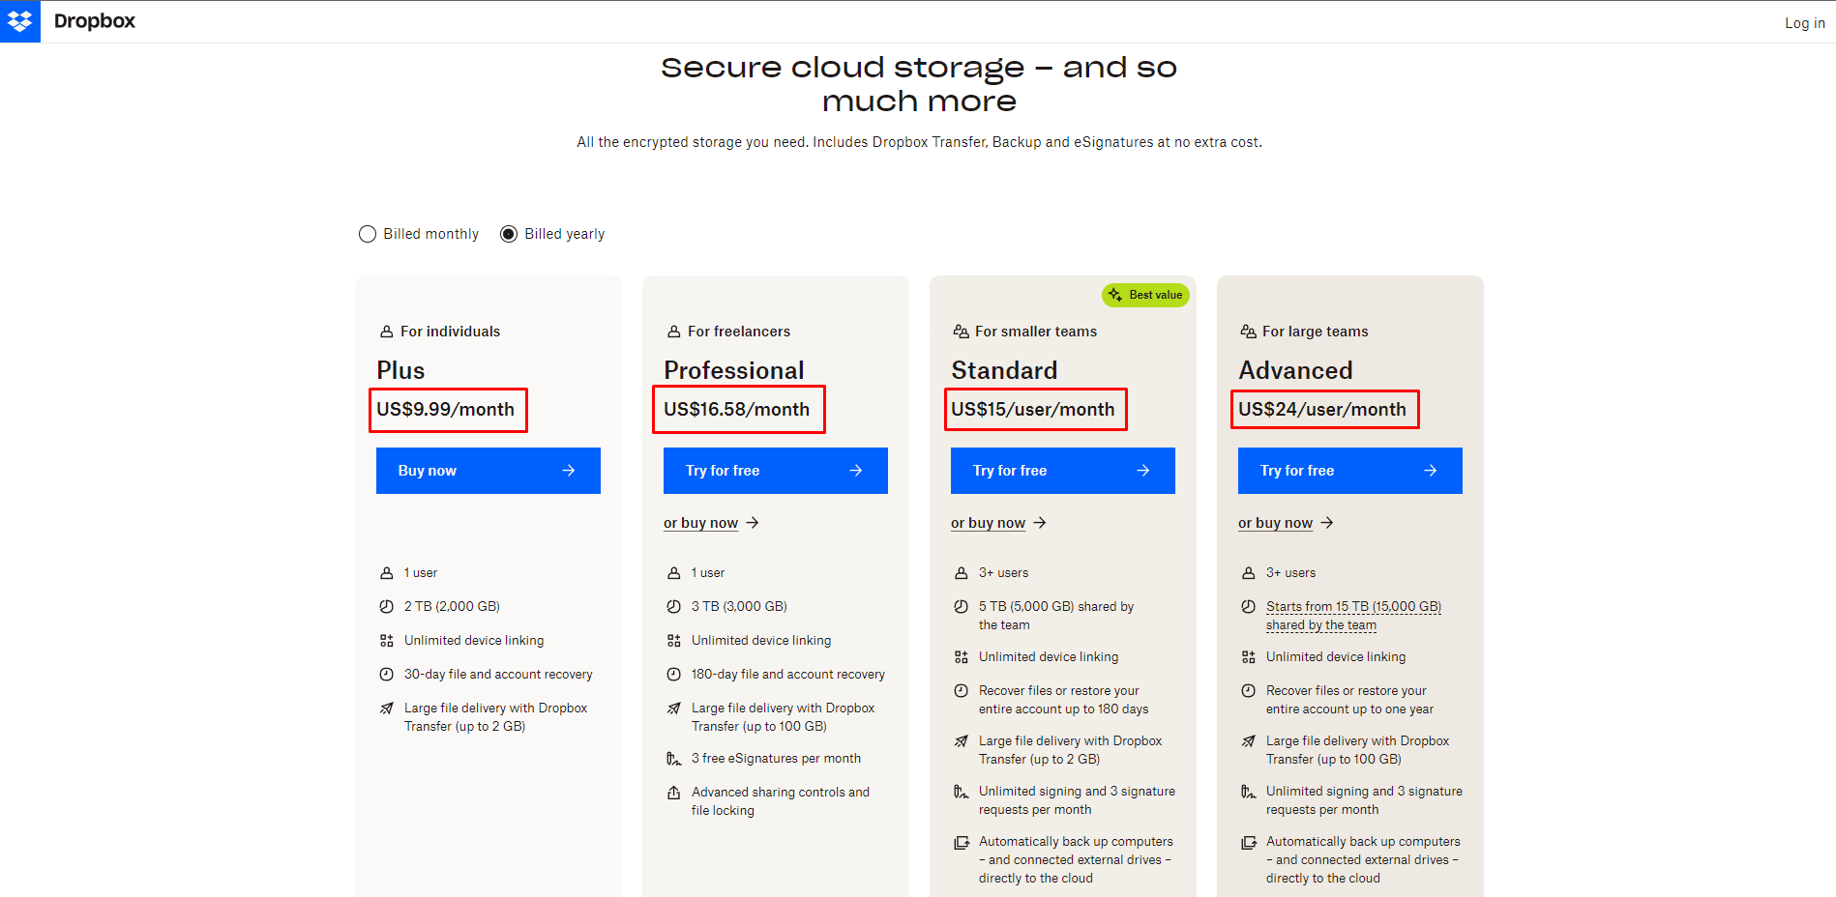Click the Standard plan heading

point(1004,370)
